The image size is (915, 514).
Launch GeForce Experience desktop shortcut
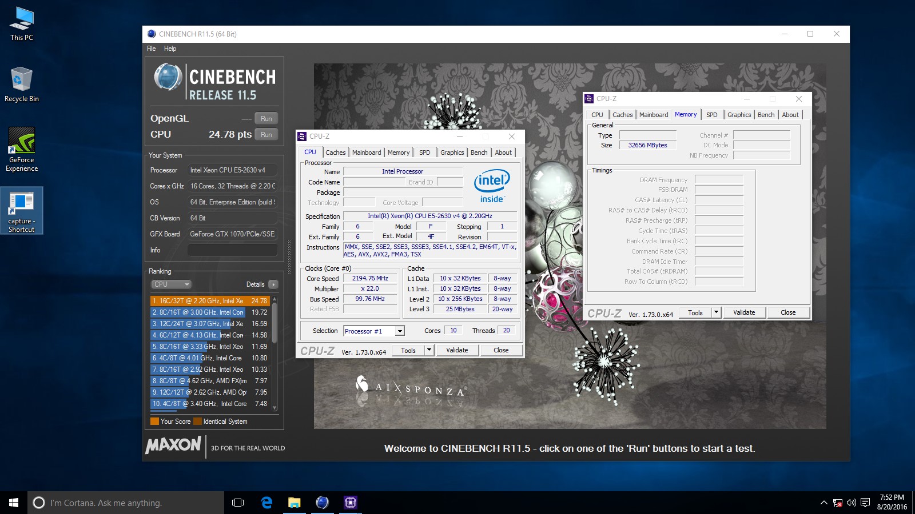coord(22,150)
